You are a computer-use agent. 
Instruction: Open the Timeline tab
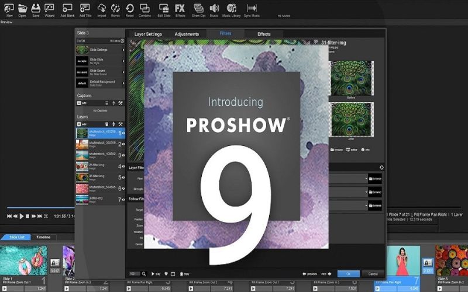coord(43,238)
